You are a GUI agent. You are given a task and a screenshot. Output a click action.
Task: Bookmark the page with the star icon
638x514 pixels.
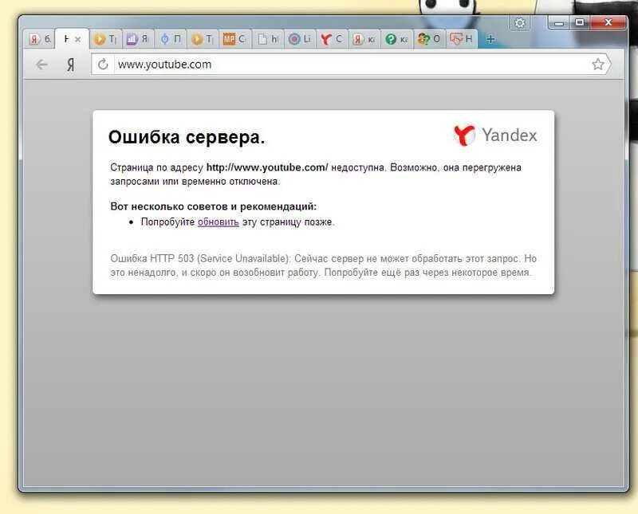[597, 65]
